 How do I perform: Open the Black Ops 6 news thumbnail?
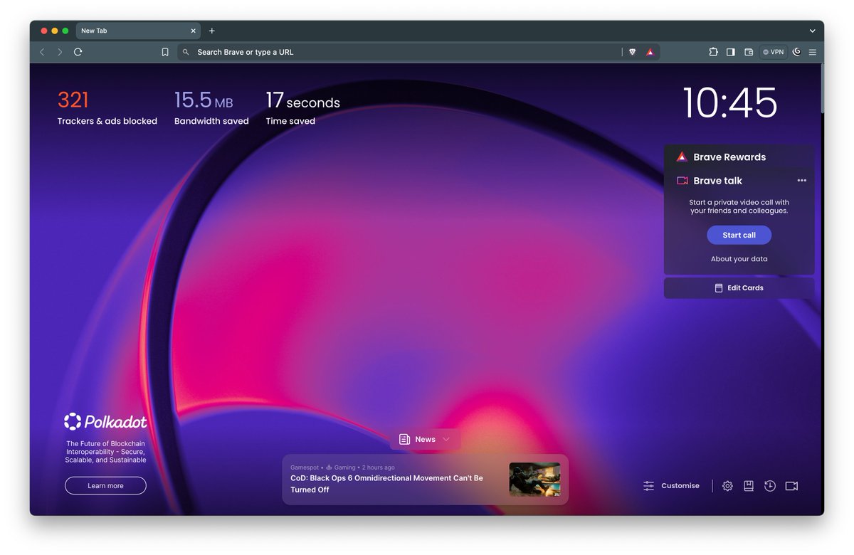(534, 480)
